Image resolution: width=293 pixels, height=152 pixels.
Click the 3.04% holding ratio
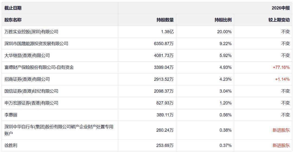point(225,91)
